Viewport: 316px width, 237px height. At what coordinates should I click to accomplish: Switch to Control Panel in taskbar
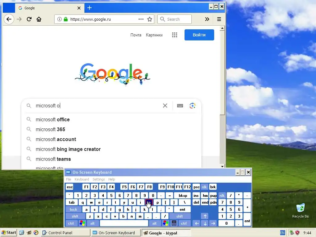tap(65, 233)
